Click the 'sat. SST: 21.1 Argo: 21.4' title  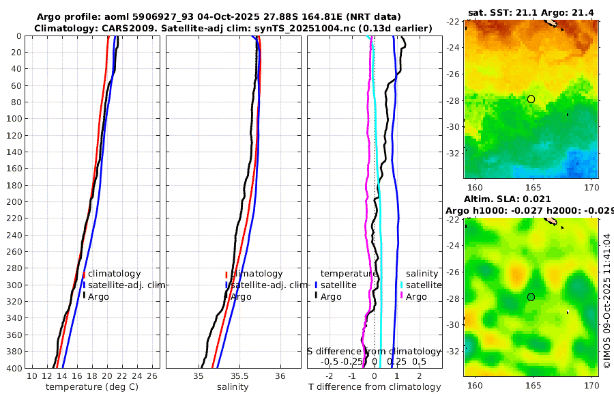[531, 12]
